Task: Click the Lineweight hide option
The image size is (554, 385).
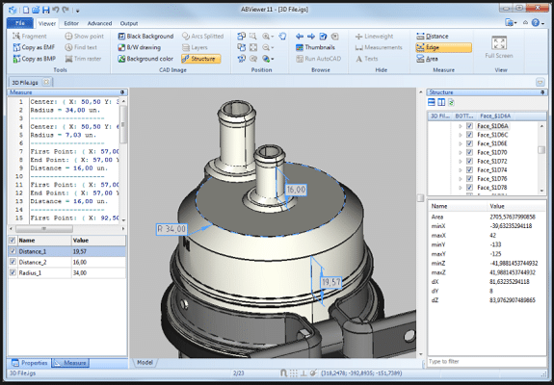Action: tap(374, 36)
